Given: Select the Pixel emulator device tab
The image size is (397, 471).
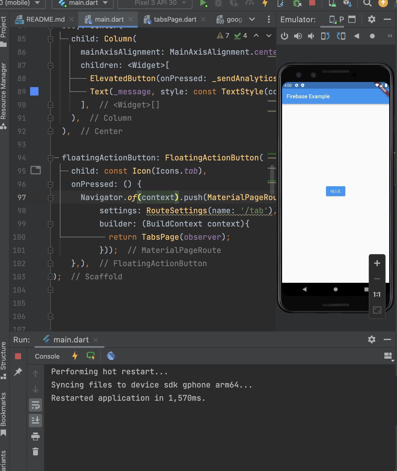Looking at the screenshot, I should 336,20.
